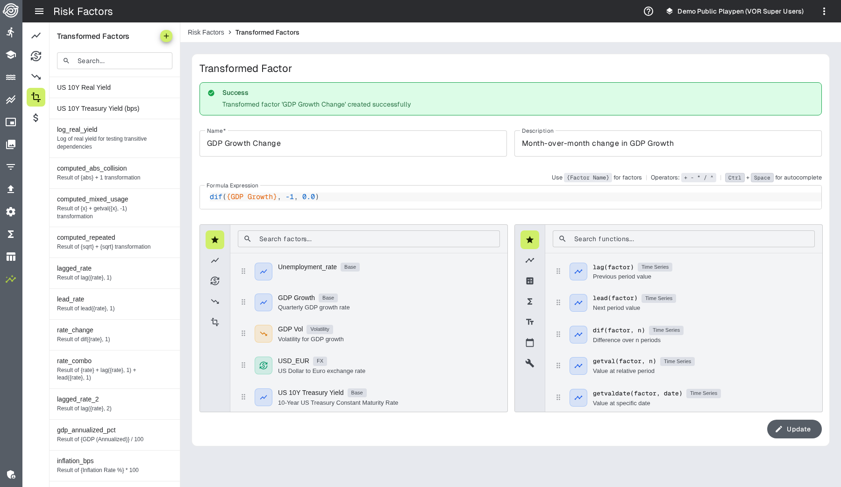841x487 pixels.
Task: Click the green add transformed factor button
Action: (x=166, y=36)
